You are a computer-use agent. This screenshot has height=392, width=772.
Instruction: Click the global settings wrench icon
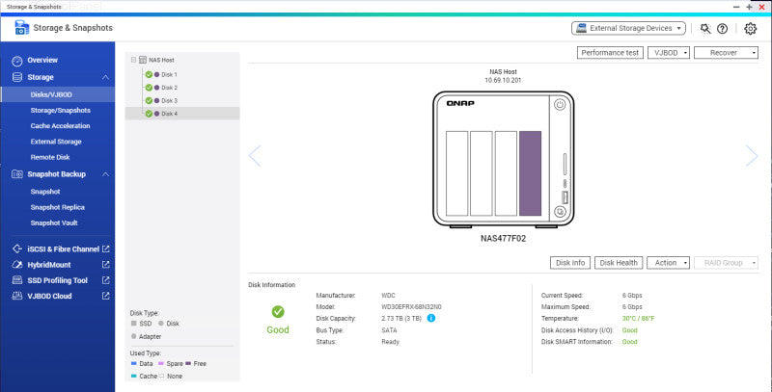[x=705, y=29]
